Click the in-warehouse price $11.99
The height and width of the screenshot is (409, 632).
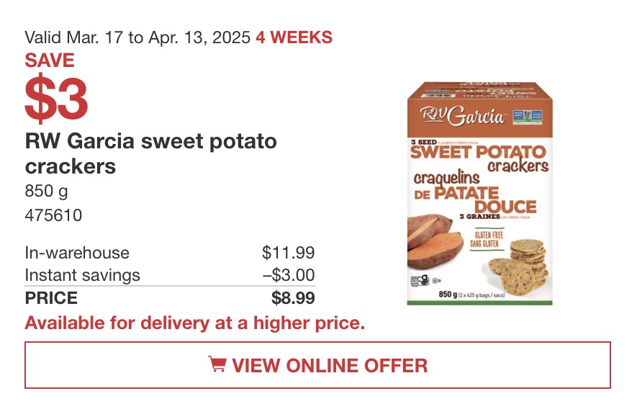(x=288, y=253)
